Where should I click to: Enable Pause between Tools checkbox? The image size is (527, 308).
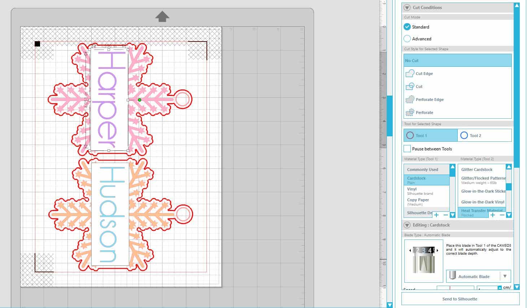pyautogui.click(x=407, y=149)
